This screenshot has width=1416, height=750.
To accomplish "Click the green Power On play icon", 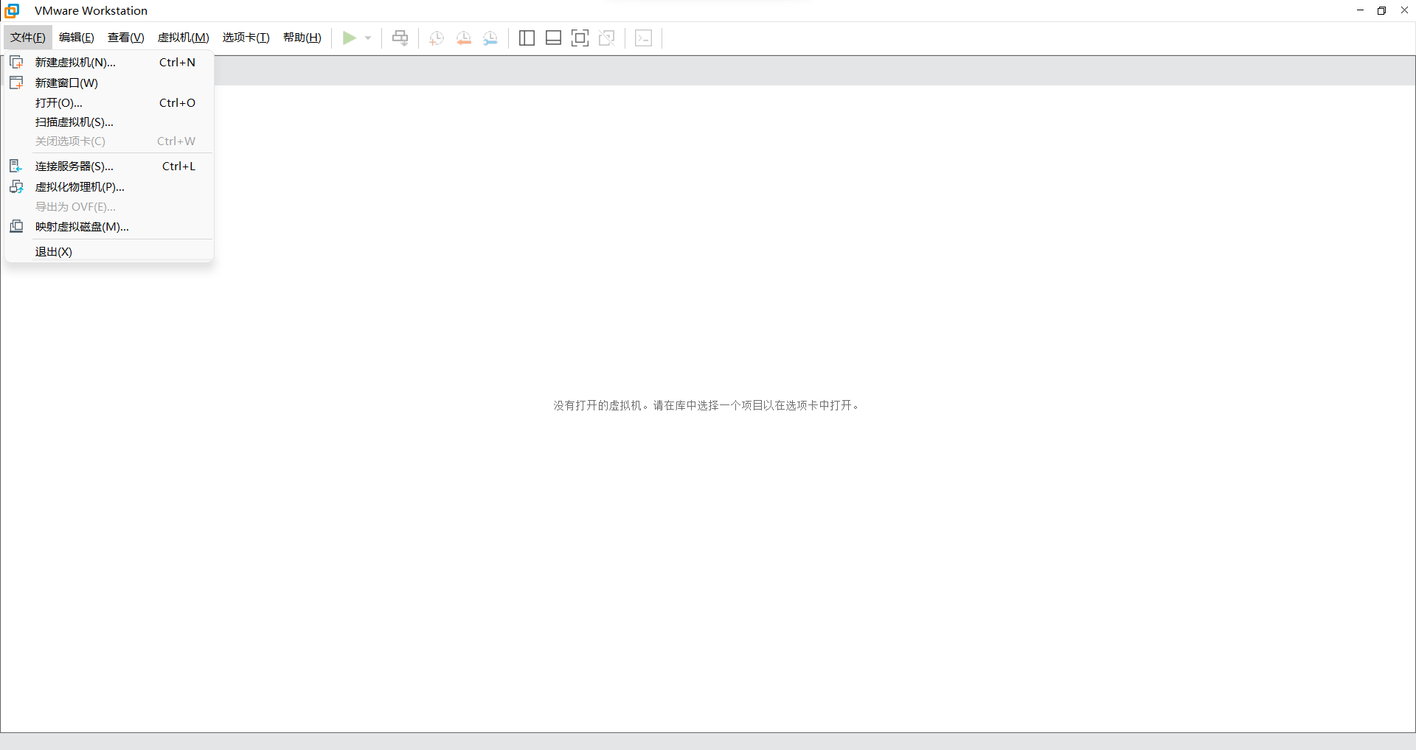I will [349, 38].
